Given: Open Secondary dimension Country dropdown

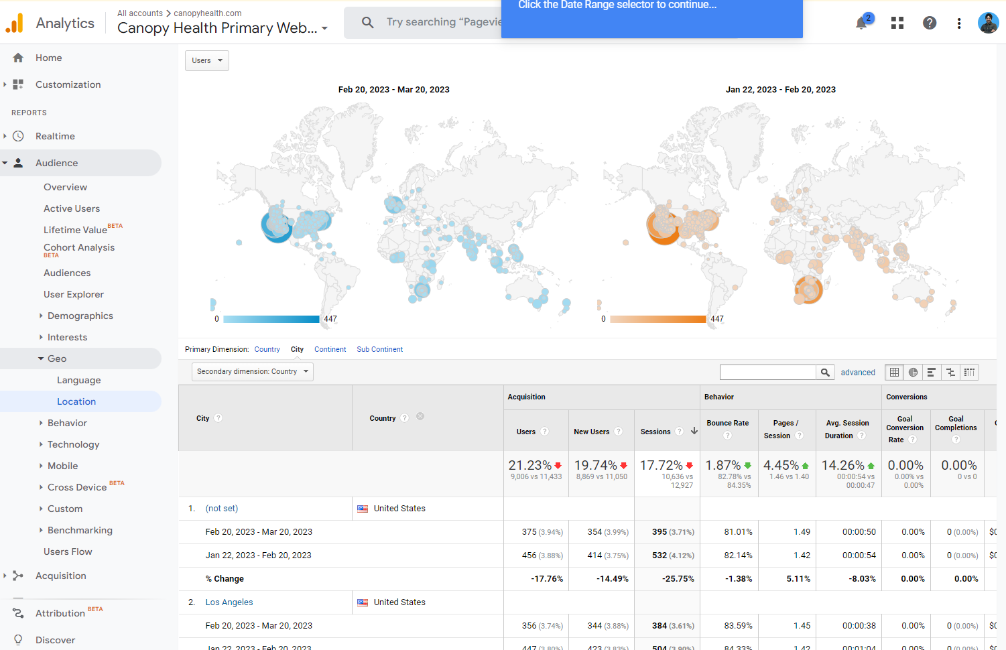Looking at the screenshot, I should click(253, 372).
